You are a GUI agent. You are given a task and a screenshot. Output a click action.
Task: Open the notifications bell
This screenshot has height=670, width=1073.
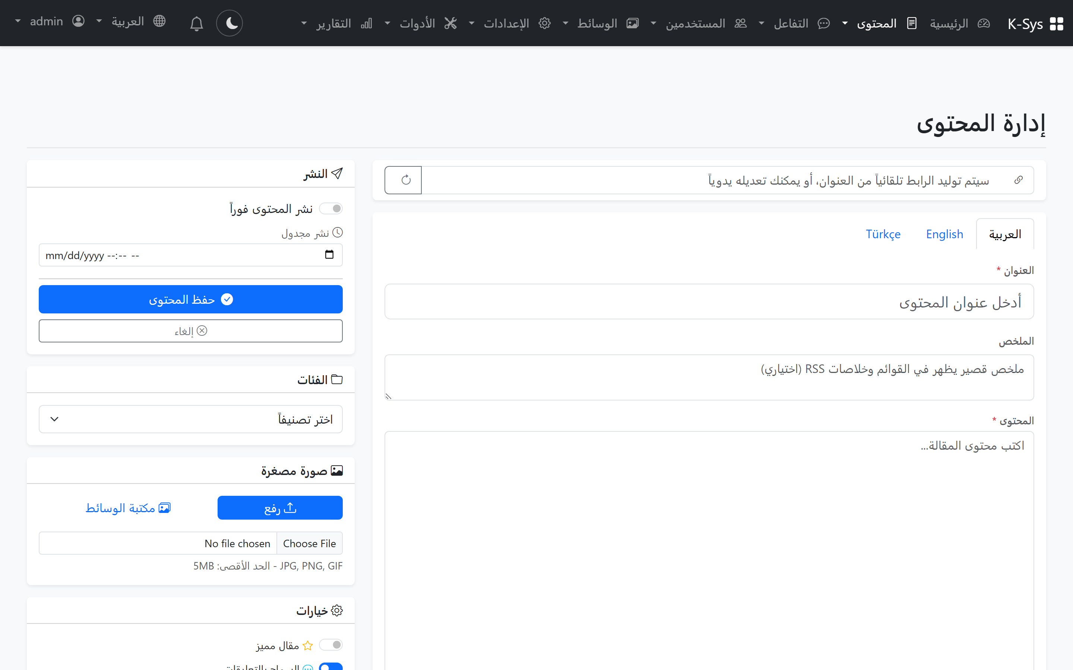[x=196, y=23]
